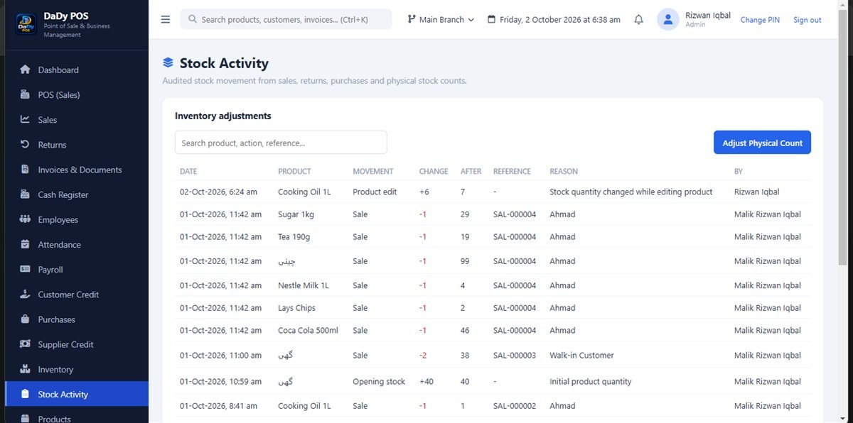
Task: Expand the Main Branch dropdown
Action: [x=441, y=20]
